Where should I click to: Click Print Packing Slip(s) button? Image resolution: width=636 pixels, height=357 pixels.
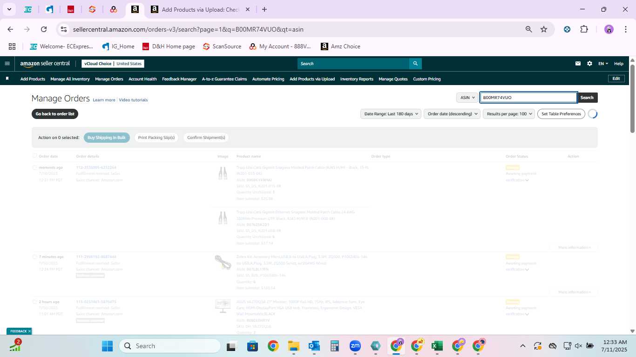[156, 138]
